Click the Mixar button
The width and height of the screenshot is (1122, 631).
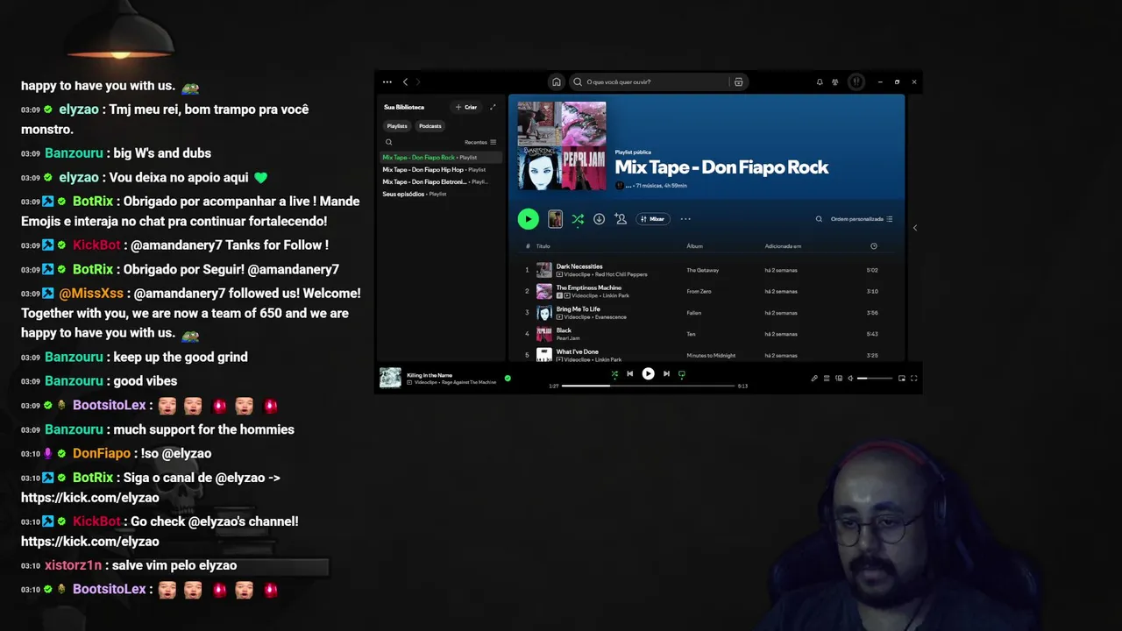pos(652,219)
